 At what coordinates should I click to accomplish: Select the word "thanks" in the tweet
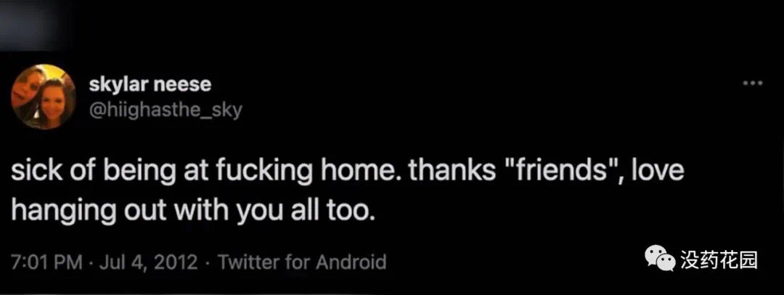point(446,174)
